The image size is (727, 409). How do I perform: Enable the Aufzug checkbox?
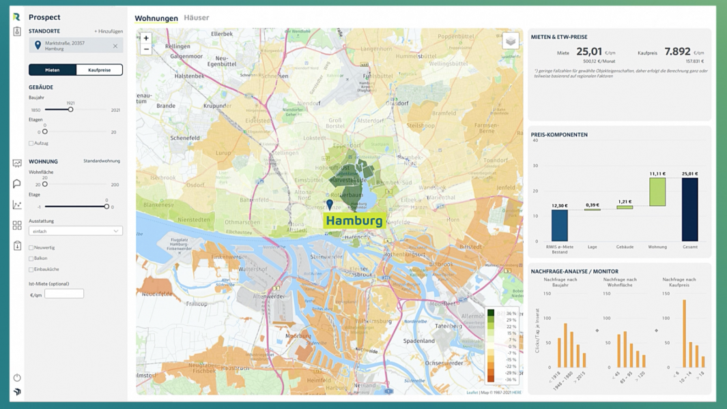[x=31, y=144]
